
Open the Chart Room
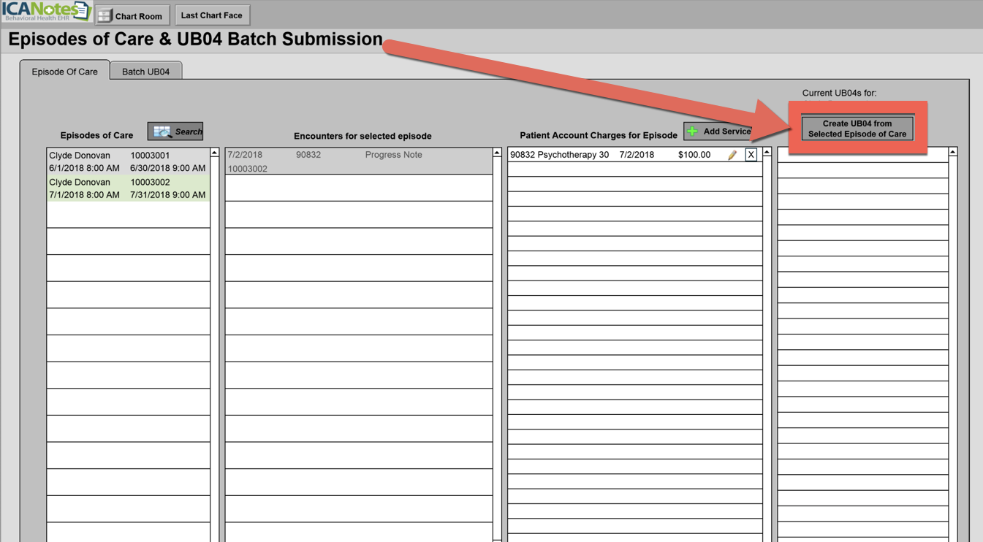tap(132, 15)
